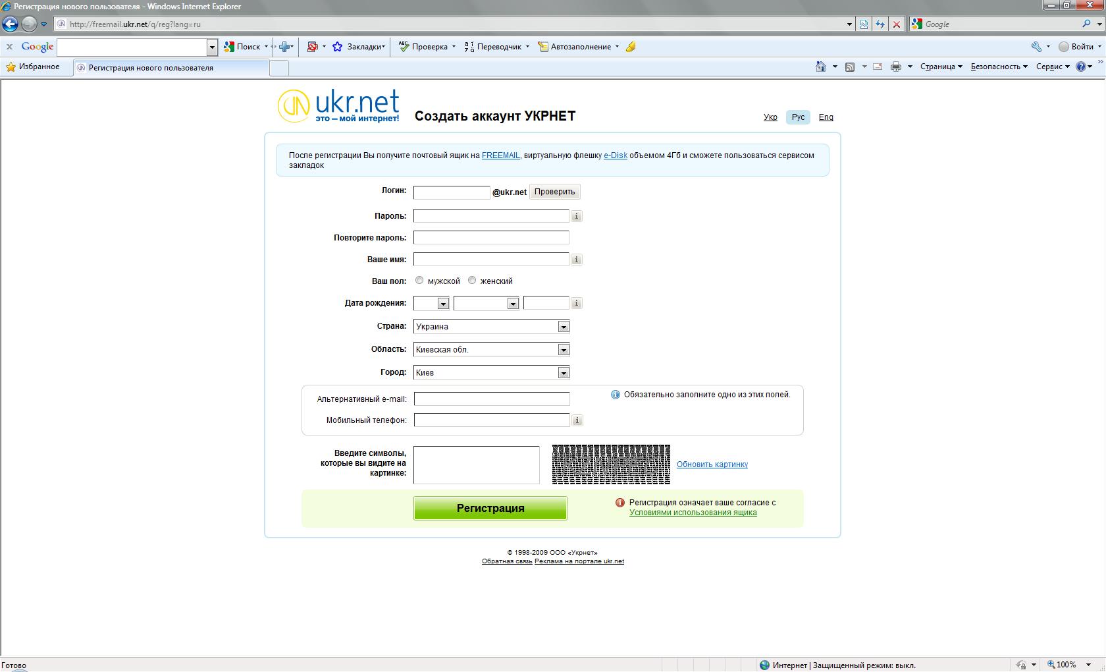Click the blue plus share icon in Google toolbar
The width and height of the screenshot is (1106, 672).
pos(284,47)
